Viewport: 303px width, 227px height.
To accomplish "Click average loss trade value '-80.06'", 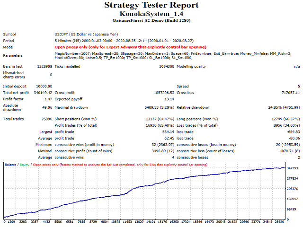I will 294,138.
